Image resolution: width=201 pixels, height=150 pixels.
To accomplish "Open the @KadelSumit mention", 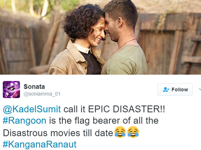I will point(32,109).
